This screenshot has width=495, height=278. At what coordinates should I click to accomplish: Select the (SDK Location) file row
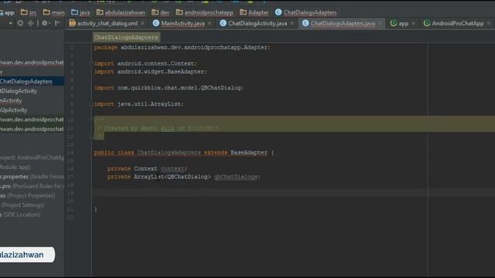click(32, 215)
